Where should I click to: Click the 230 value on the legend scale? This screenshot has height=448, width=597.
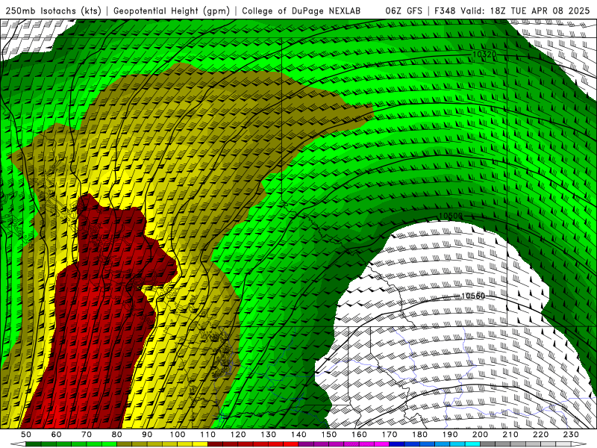point(571,435)
